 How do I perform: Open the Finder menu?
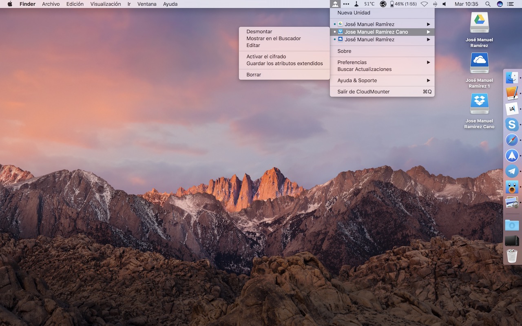27,4
